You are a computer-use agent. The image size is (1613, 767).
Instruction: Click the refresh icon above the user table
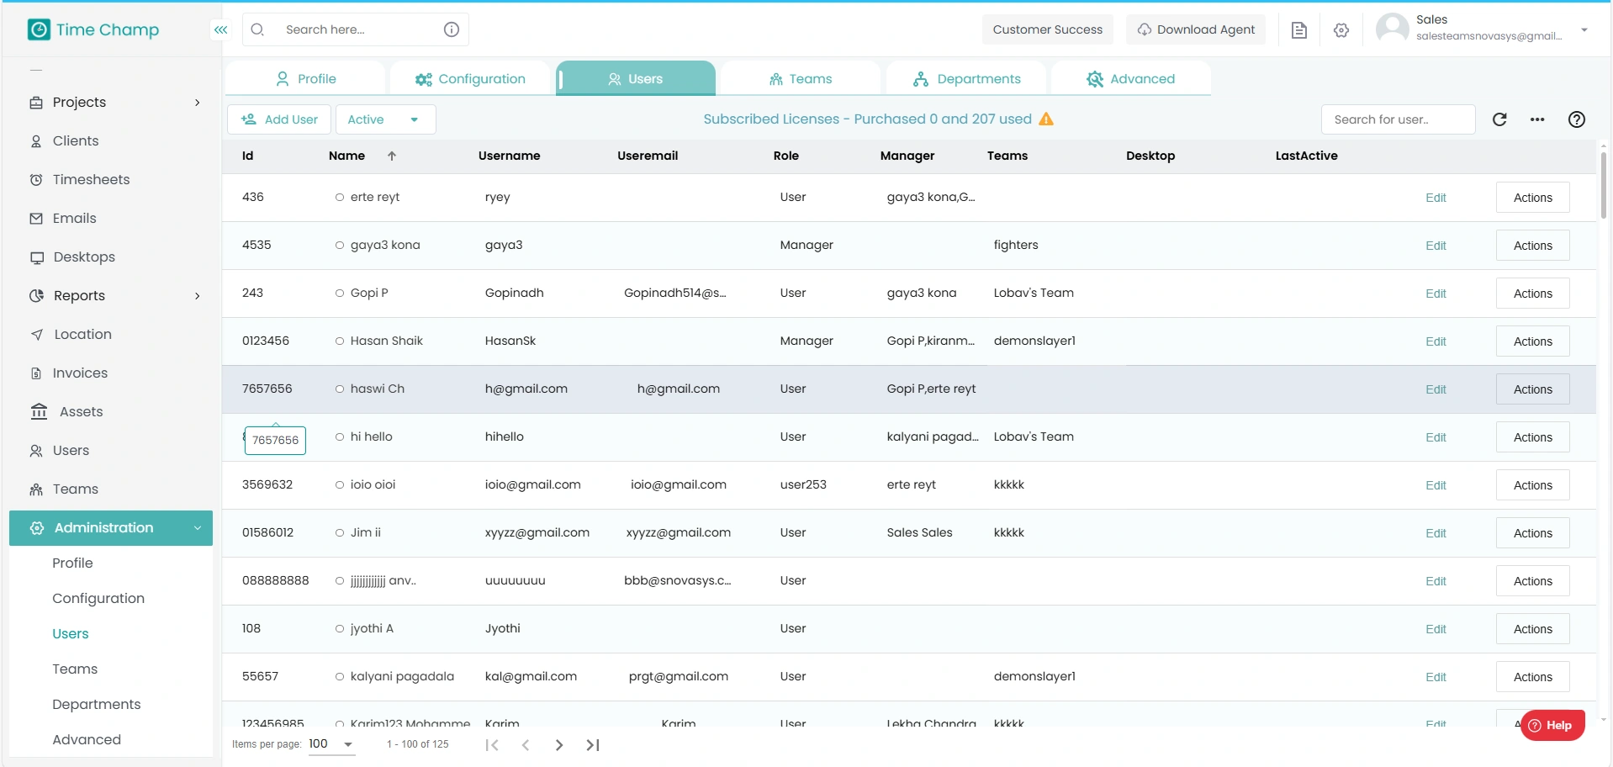(x=1499, y=119)
